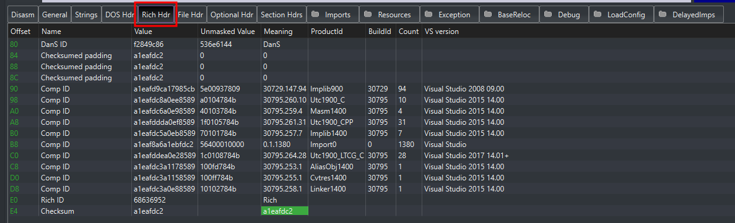Select the File Hdr tab

(190, 14)
